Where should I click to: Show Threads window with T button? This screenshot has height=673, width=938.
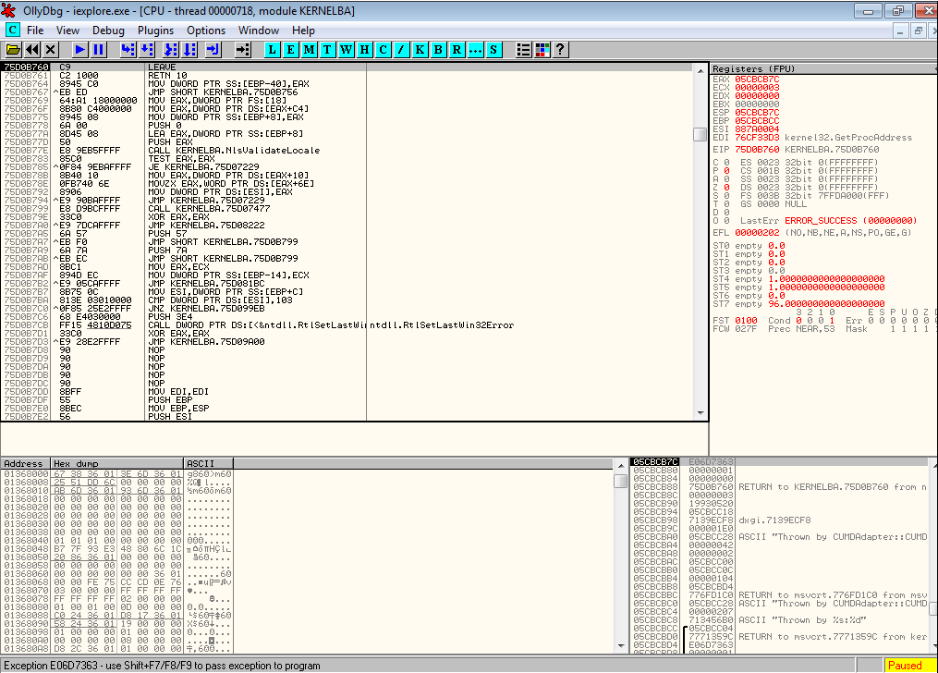(327, 50)
